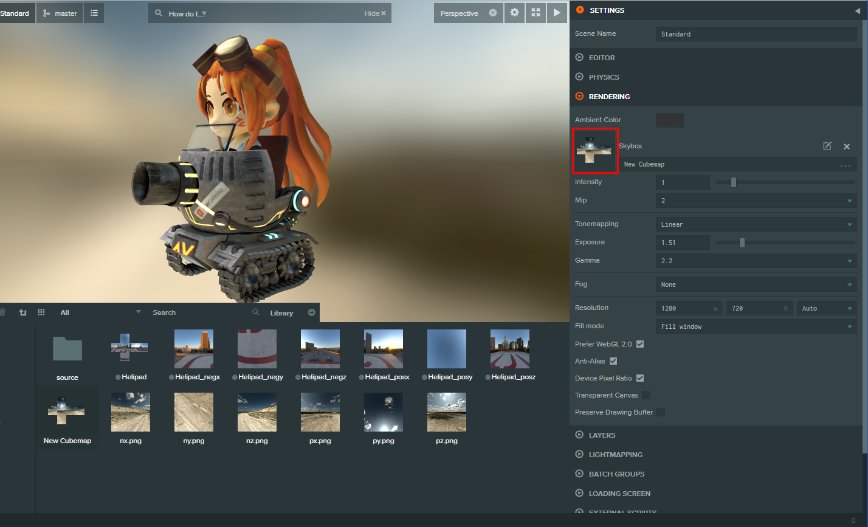Enable Transparent Canvas checkbox

coord(646,395)
